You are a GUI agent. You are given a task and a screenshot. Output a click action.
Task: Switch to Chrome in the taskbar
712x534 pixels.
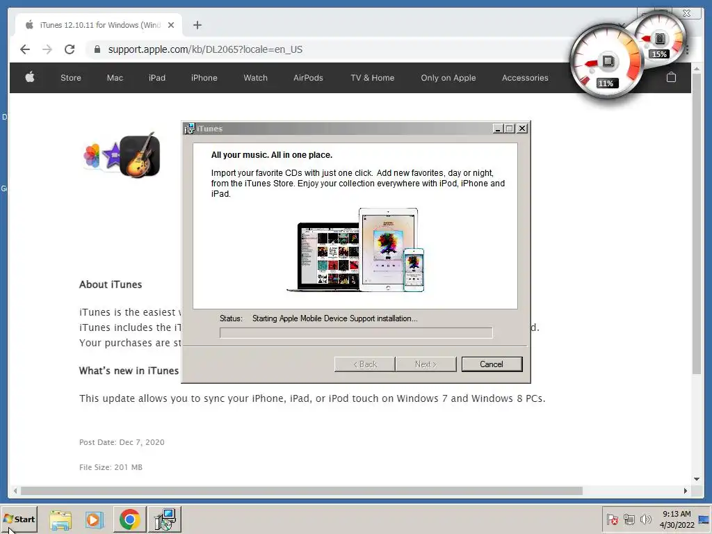130,519
